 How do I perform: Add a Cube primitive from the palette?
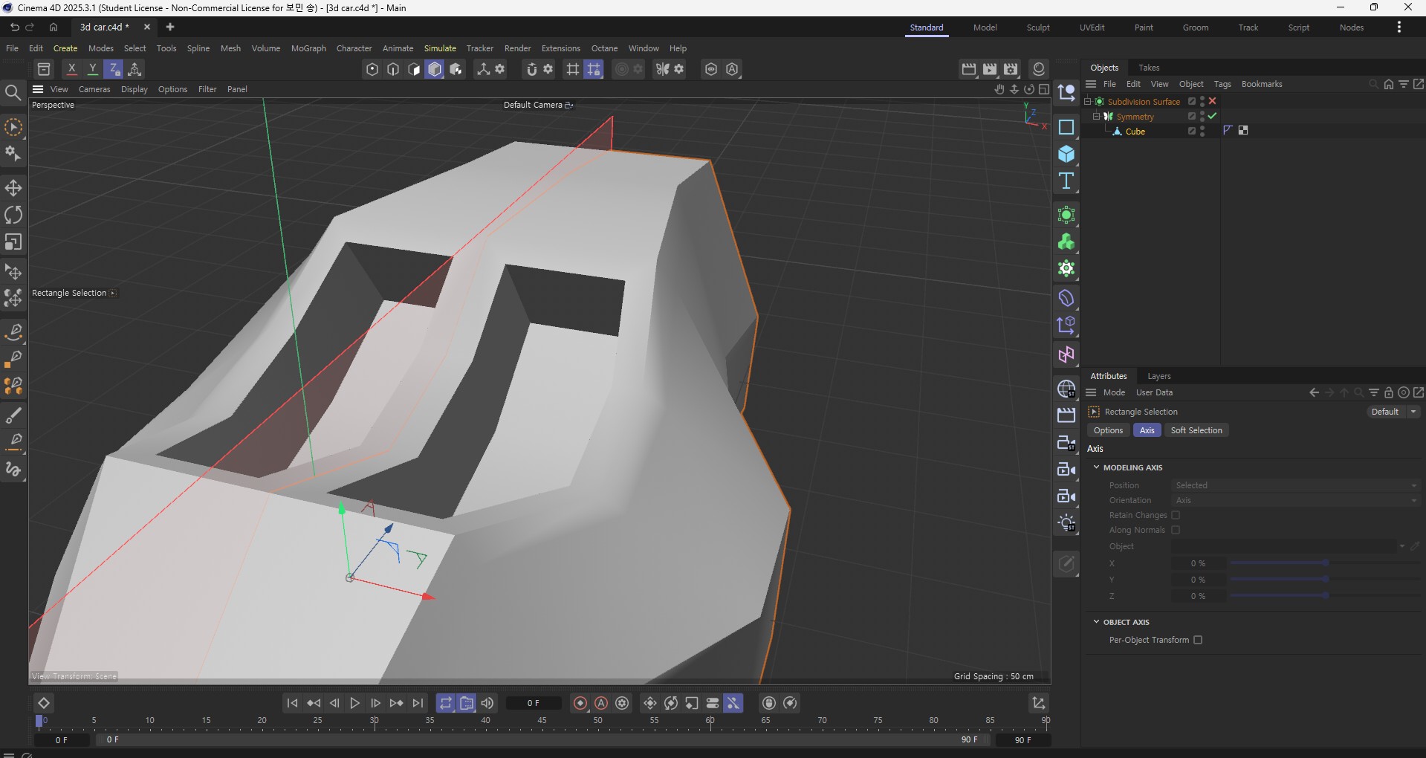tap(1066, 154)
